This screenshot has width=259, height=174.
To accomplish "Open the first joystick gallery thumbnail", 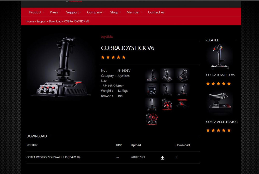I will click(152, 75).
